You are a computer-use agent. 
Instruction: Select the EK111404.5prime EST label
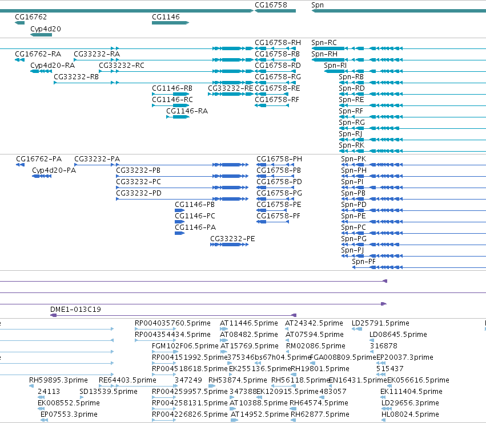pos(411,392)
